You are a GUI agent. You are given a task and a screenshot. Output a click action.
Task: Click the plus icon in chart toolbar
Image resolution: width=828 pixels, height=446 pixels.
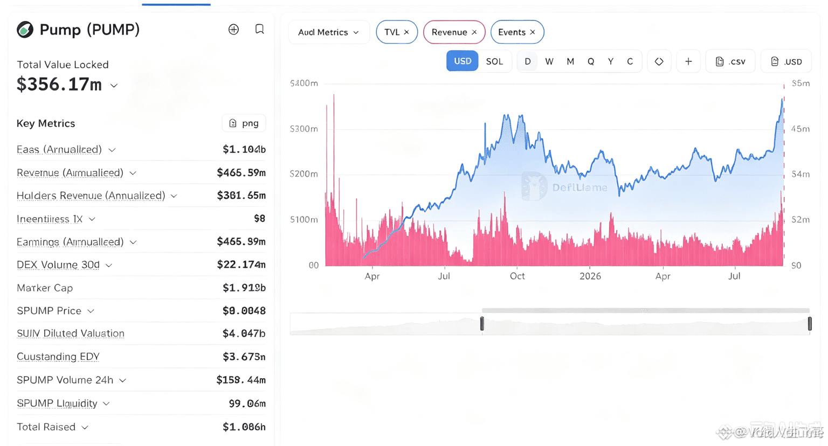(x=688, y=61)
